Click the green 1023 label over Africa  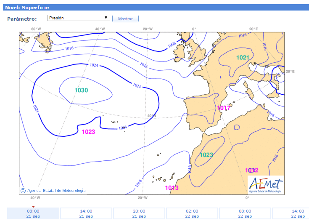coord(206,155)
